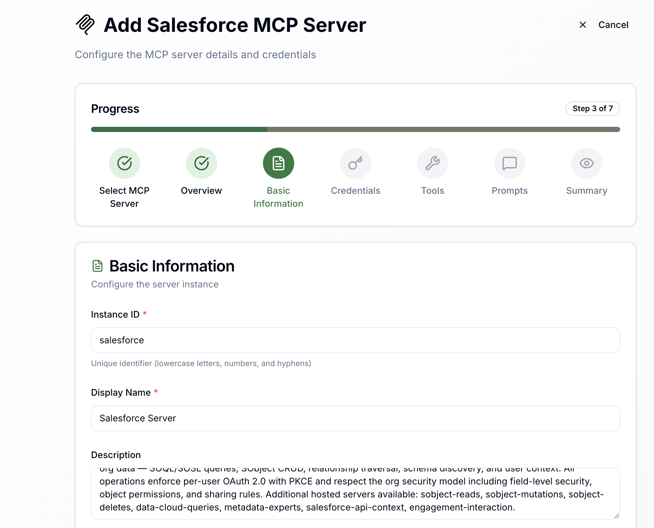Open the Overview step label
Image resolution: width=654 pixels, height=528 pixels.
coord(202,191)
